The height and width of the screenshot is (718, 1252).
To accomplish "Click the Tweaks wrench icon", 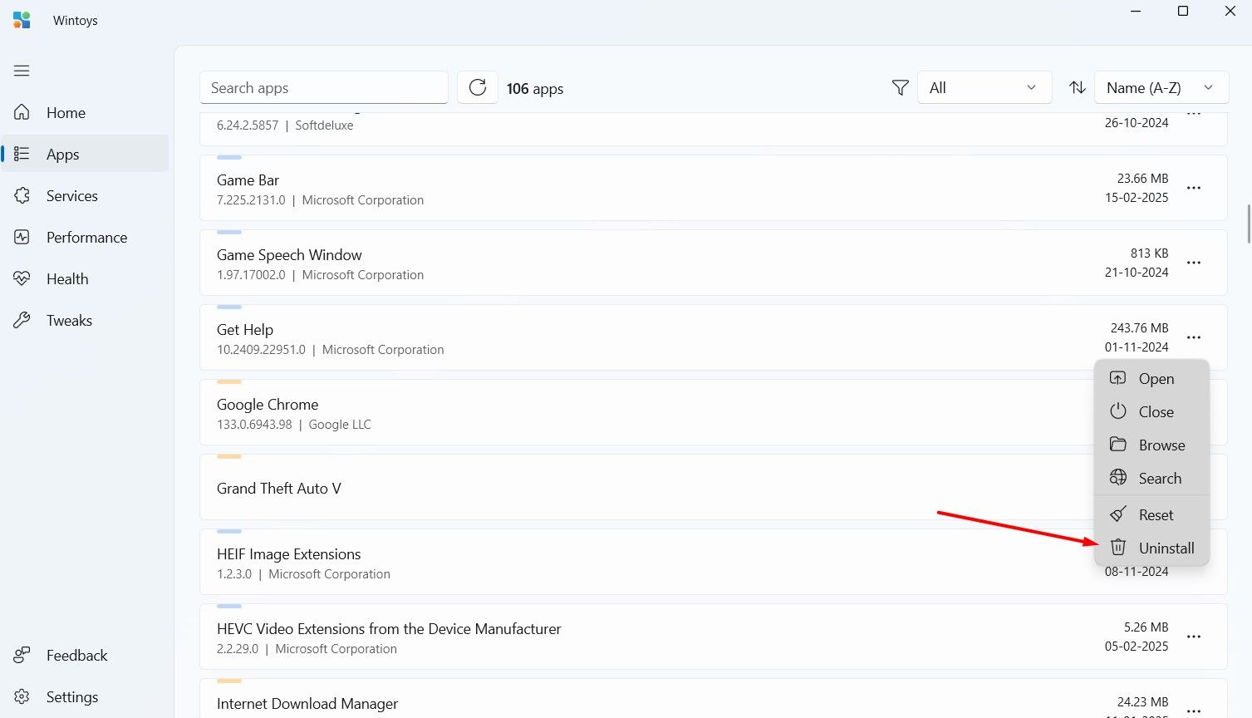I will (x=22, y=320).
